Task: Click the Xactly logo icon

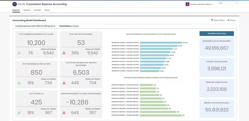Action: 15,4
